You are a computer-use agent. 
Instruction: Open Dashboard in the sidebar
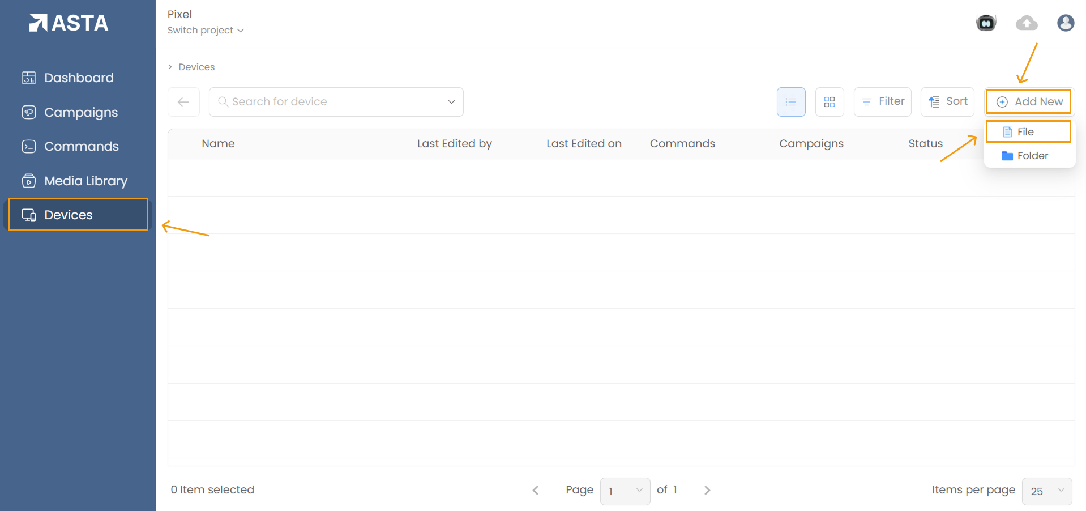pos(78,78)
